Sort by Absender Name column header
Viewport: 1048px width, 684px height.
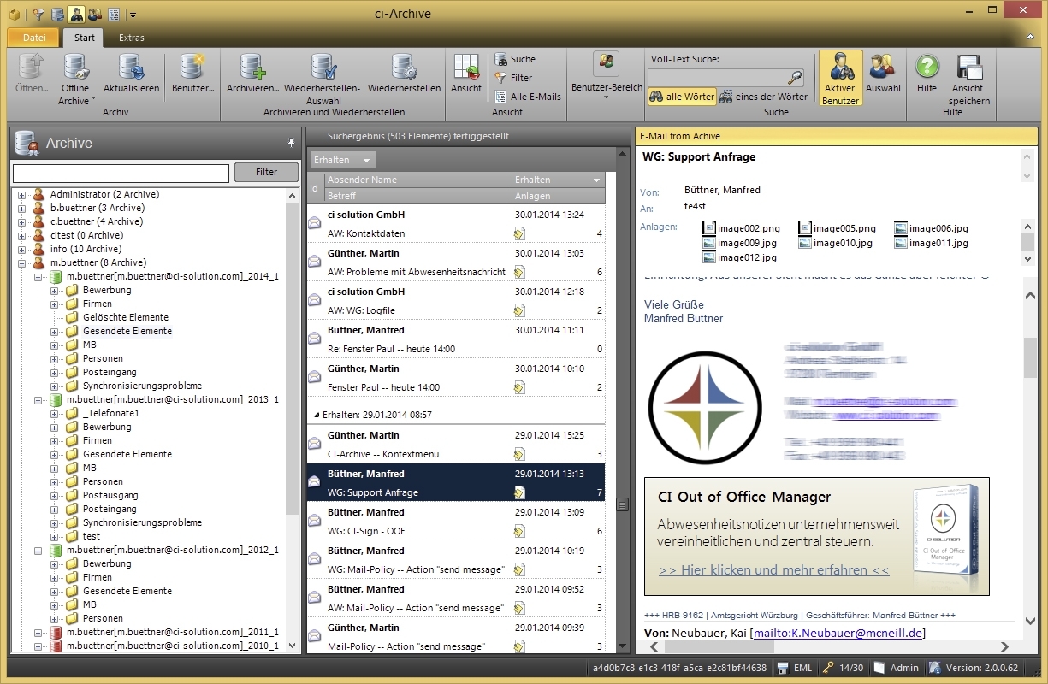point(417,180)
